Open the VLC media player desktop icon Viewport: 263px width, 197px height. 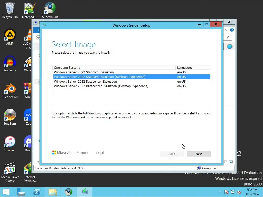[28, 39]
